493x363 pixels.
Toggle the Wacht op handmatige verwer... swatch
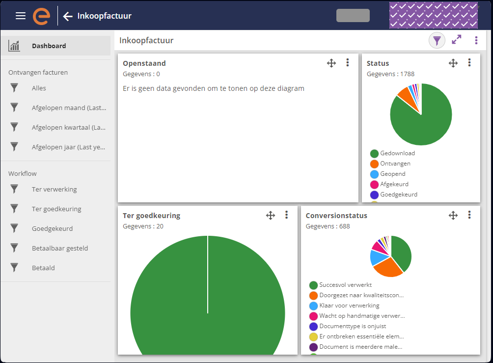click(x=313, y=316)
